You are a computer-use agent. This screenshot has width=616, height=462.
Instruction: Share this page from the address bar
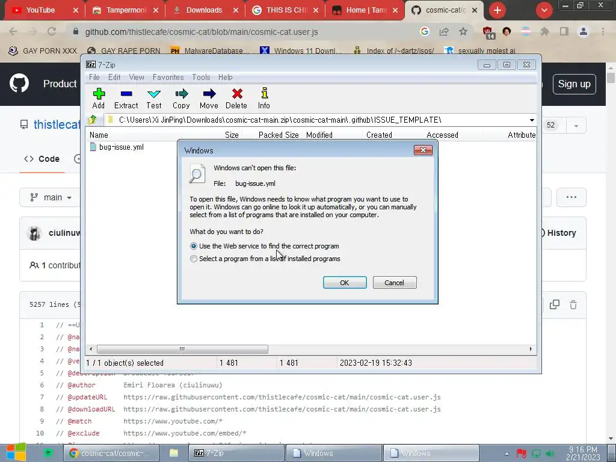(x=444, y=32)
